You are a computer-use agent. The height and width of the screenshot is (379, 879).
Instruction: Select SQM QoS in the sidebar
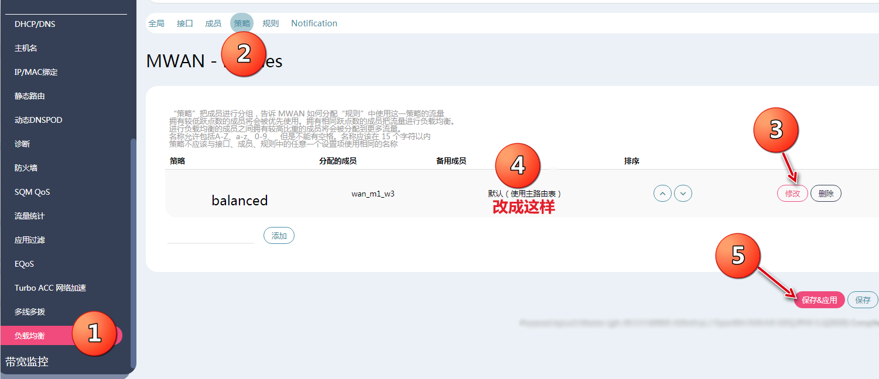click(x=32, y=192)
